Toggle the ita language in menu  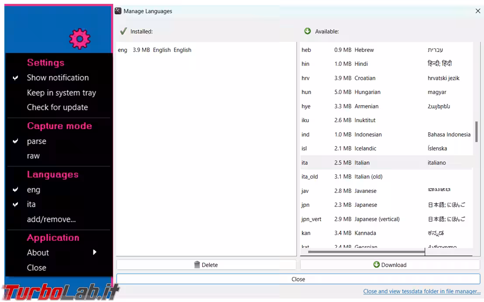[x=31, y=204]
